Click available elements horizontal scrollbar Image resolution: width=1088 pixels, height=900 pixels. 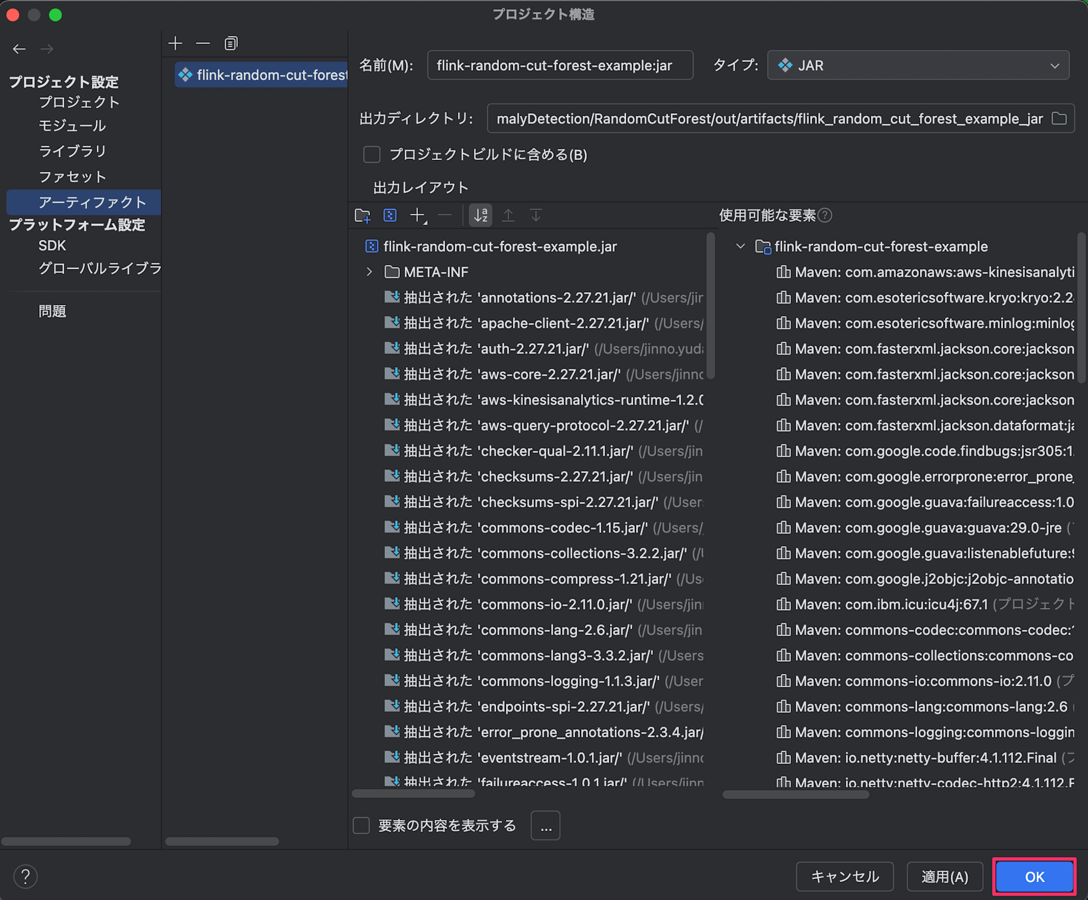pyautogui.click(x=795, y=795)
